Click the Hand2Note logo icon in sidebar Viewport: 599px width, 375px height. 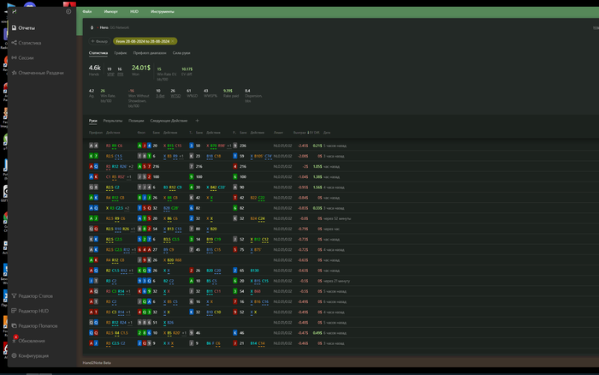[x=15, y=11]
